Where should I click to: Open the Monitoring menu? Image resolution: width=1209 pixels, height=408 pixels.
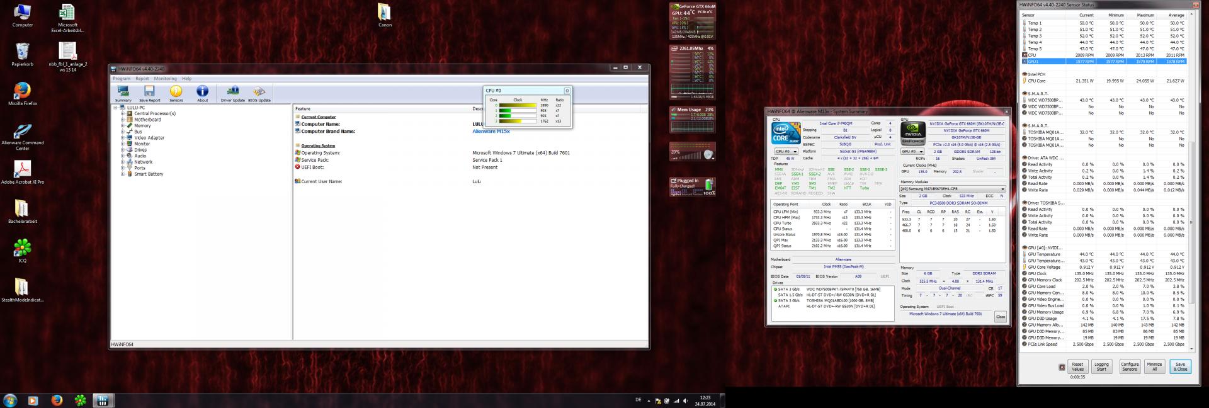click(x=166, y=79)
